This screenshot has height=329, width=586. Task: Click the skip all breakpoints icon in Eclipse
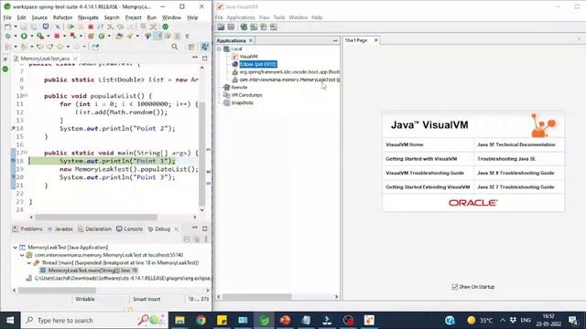pyautogui.click(x=58, y=27)
